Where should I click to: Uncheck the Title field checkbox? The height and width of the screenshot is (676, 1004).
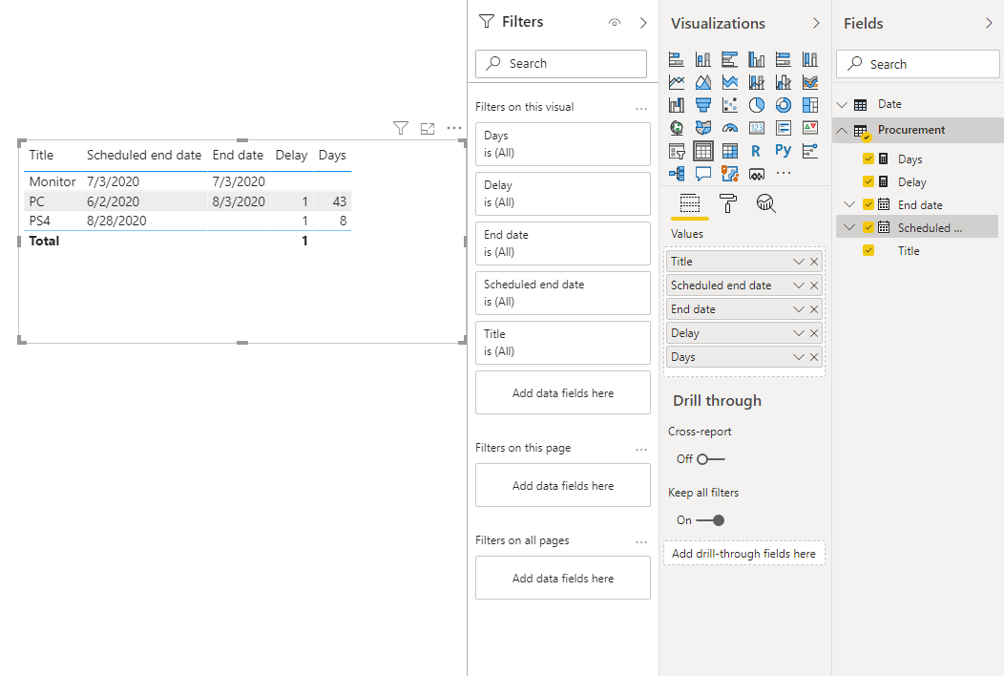click(868, 250)
